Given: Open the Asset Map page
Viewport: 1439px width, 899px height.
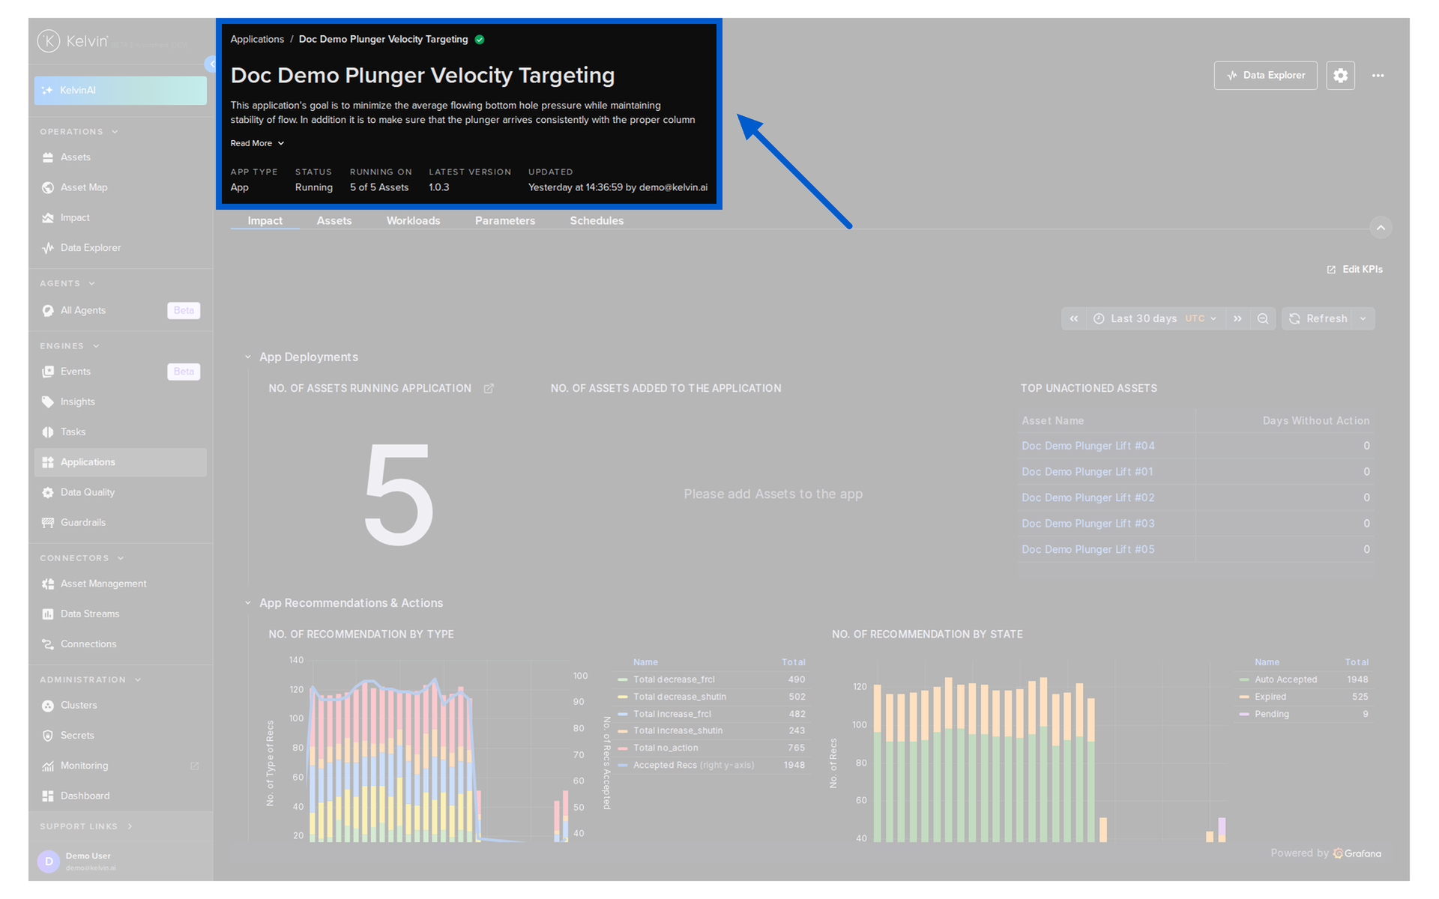Looking at the screenshot, I should (x=120, y=187).
